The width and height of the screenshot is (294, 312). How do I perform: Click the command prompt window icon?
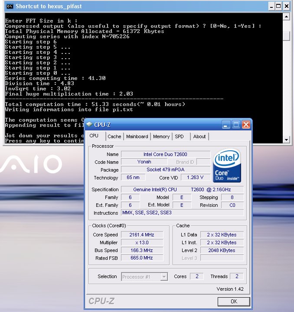(10, 6)
